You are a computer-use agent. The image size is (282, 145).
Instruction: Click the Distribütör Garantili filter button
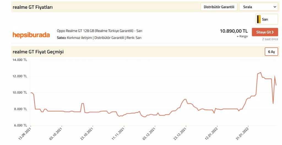pos(219,7)
